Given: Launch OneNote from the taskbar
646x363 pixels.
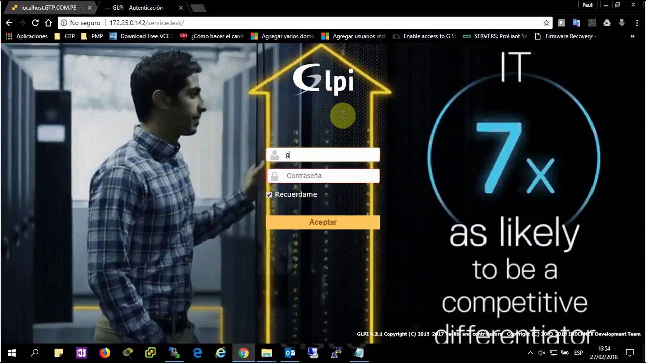Looking at the screenshot, I should [x=81, y=353].
